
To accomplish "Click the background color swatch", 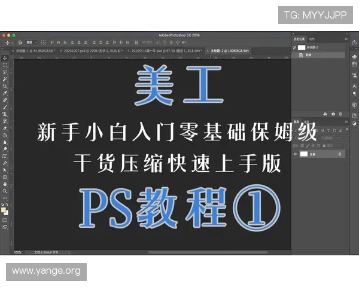I will tap(7, 213).
